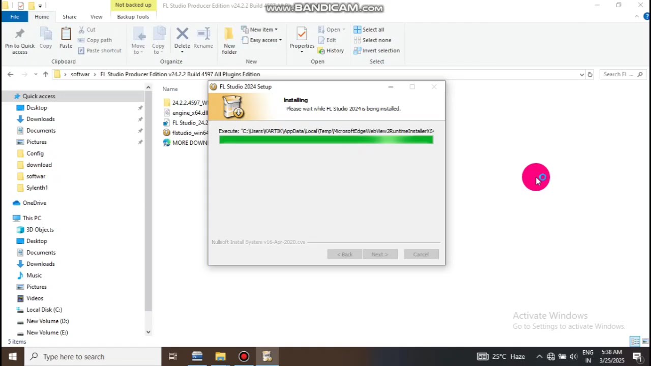The width and height of the screenshot is (651, 366).
Task: Click the Pin to Quick access icon
Action: [x=20, y=35]
